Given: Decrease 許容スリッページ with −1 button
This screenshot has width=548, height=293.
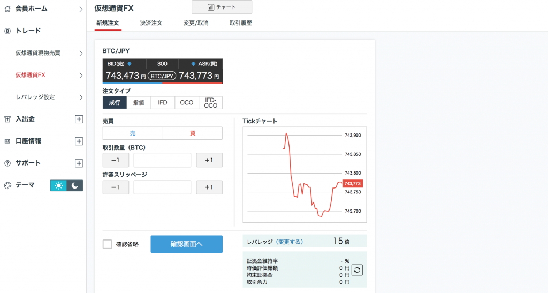Looking at the screenshot, I should 115,187.
